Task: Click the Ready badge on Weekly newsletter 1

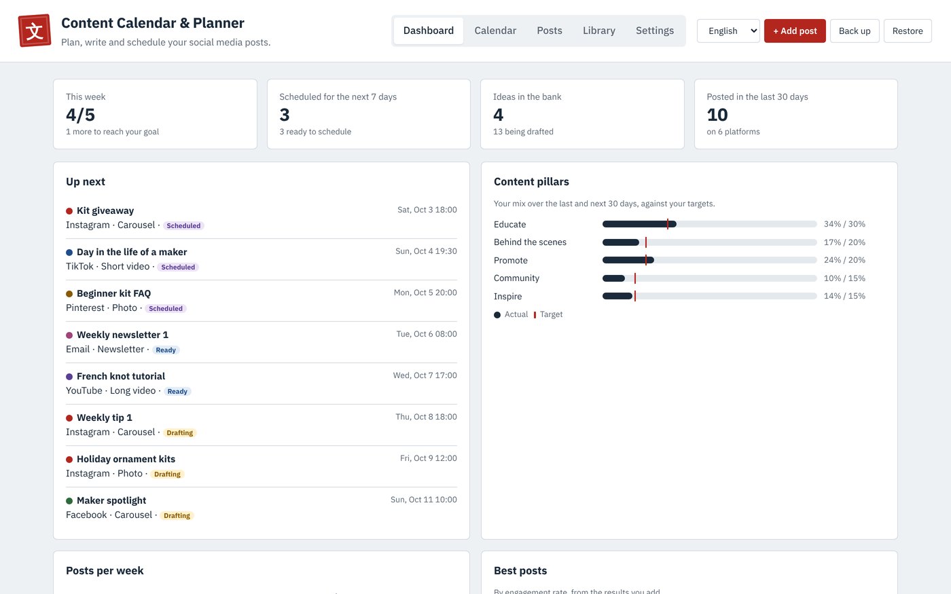Action: 166,350
